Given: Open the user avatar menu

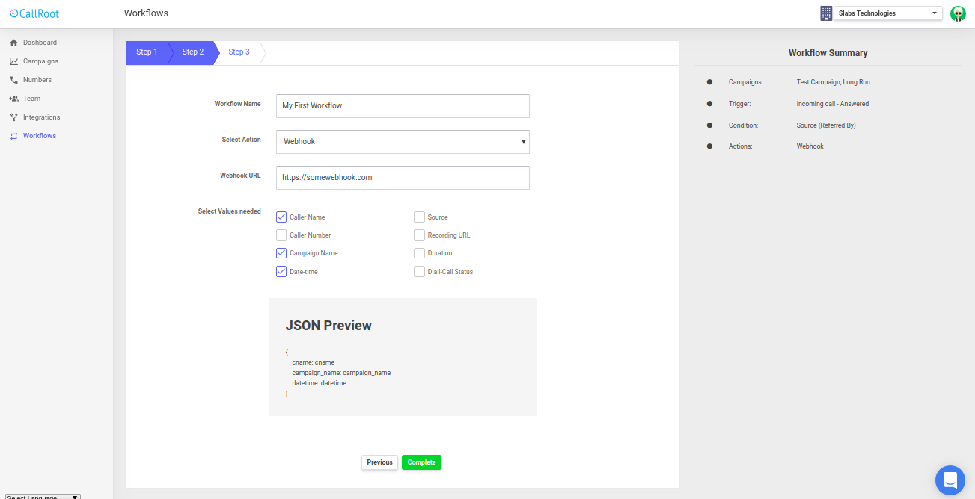Looking at the screenshot, I should (958, 13).
